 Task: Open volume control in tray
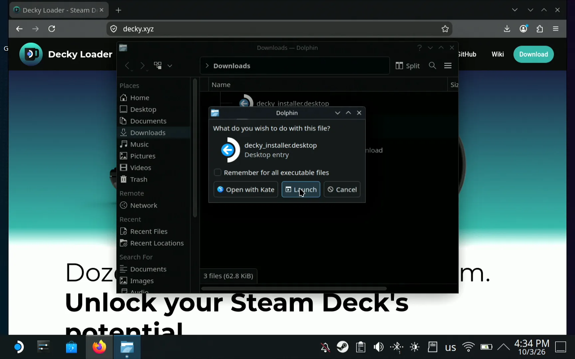coord(378,347)
